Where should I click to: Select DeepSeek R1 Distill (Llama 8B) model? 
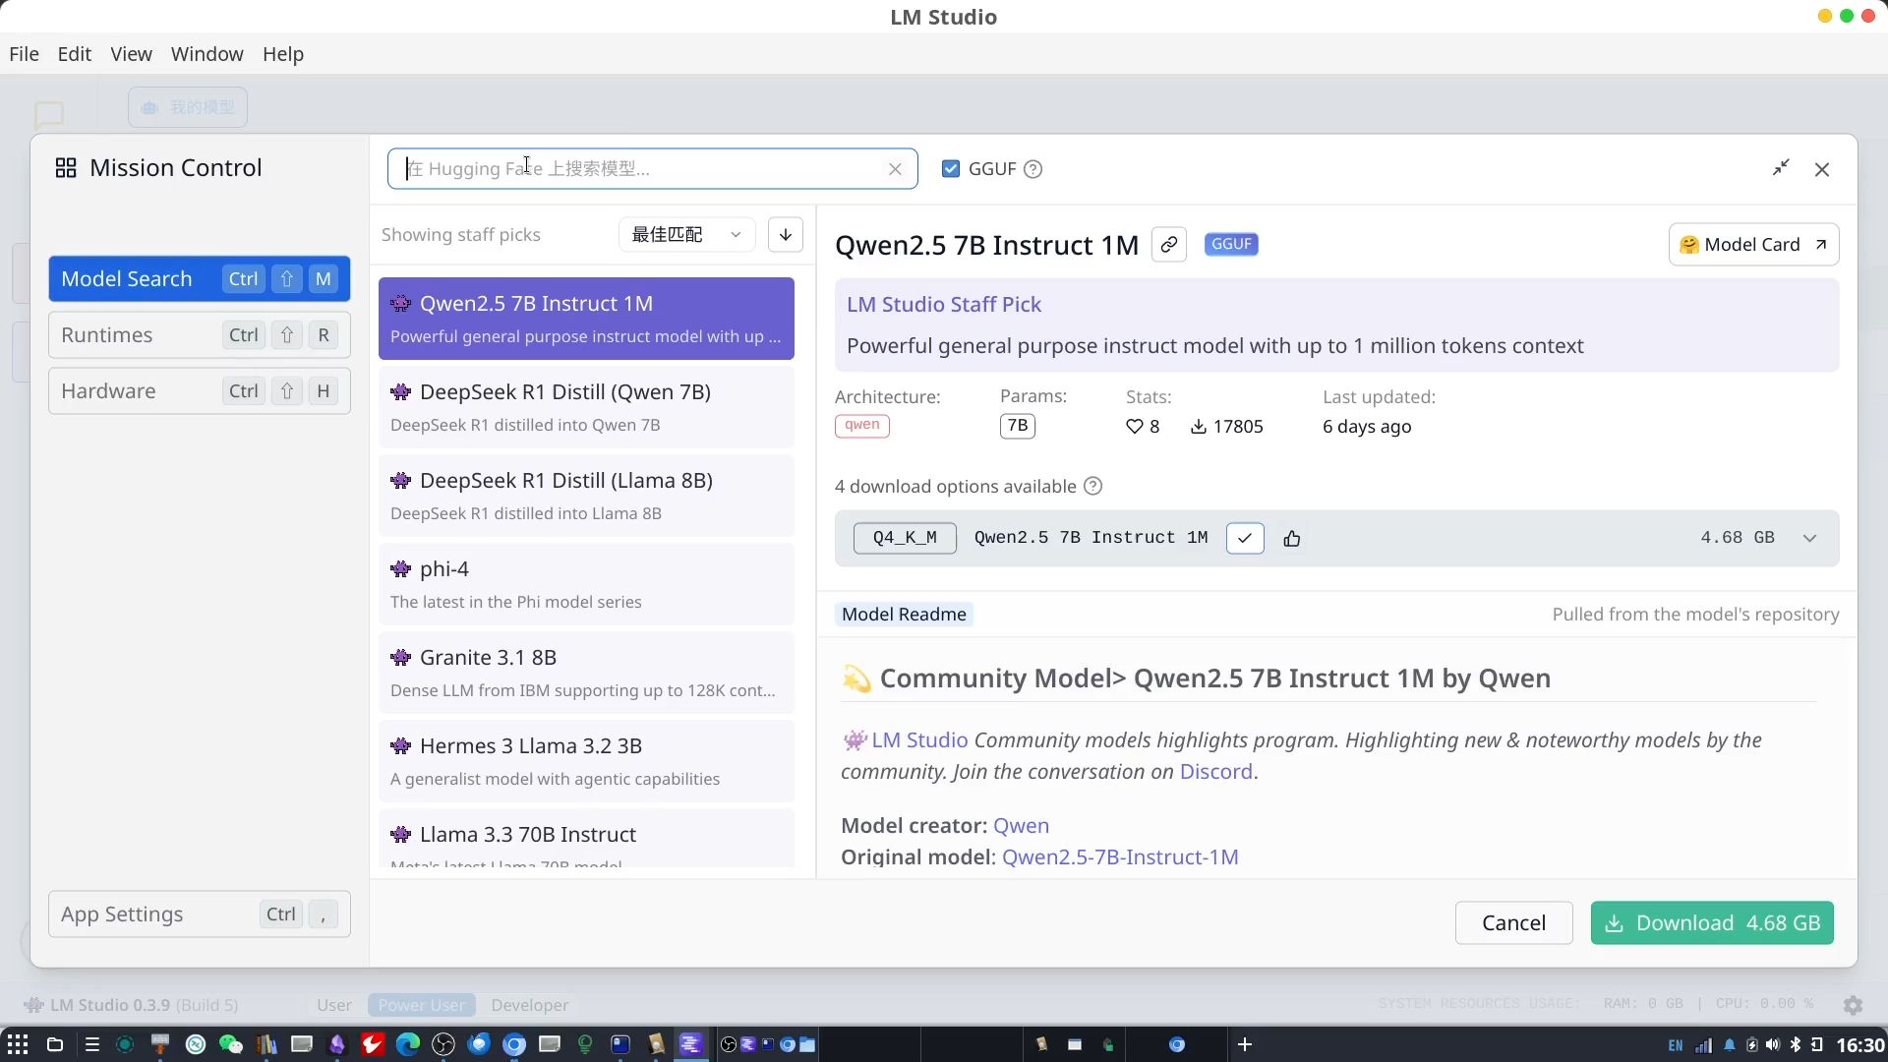click(586, 496)
